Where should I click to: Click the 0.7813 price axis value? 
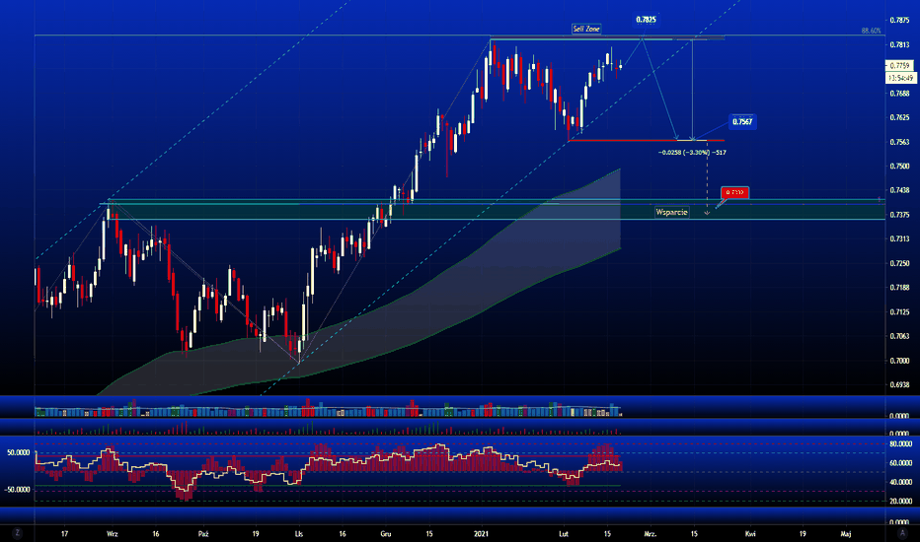899,44
